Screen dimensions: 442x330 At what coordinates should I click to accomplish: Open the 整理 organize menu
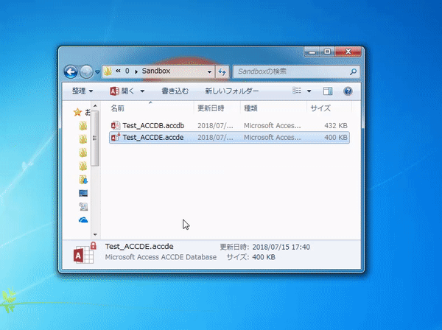pos(83,91)
